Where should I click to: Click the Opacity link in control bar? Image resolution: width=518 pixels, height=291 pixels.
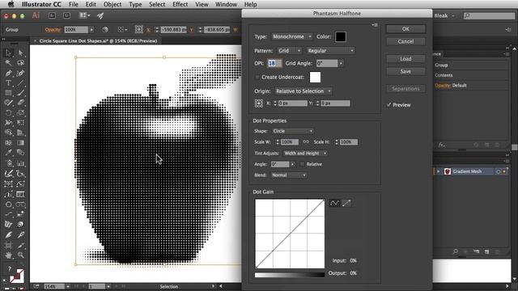click(53, 30)
